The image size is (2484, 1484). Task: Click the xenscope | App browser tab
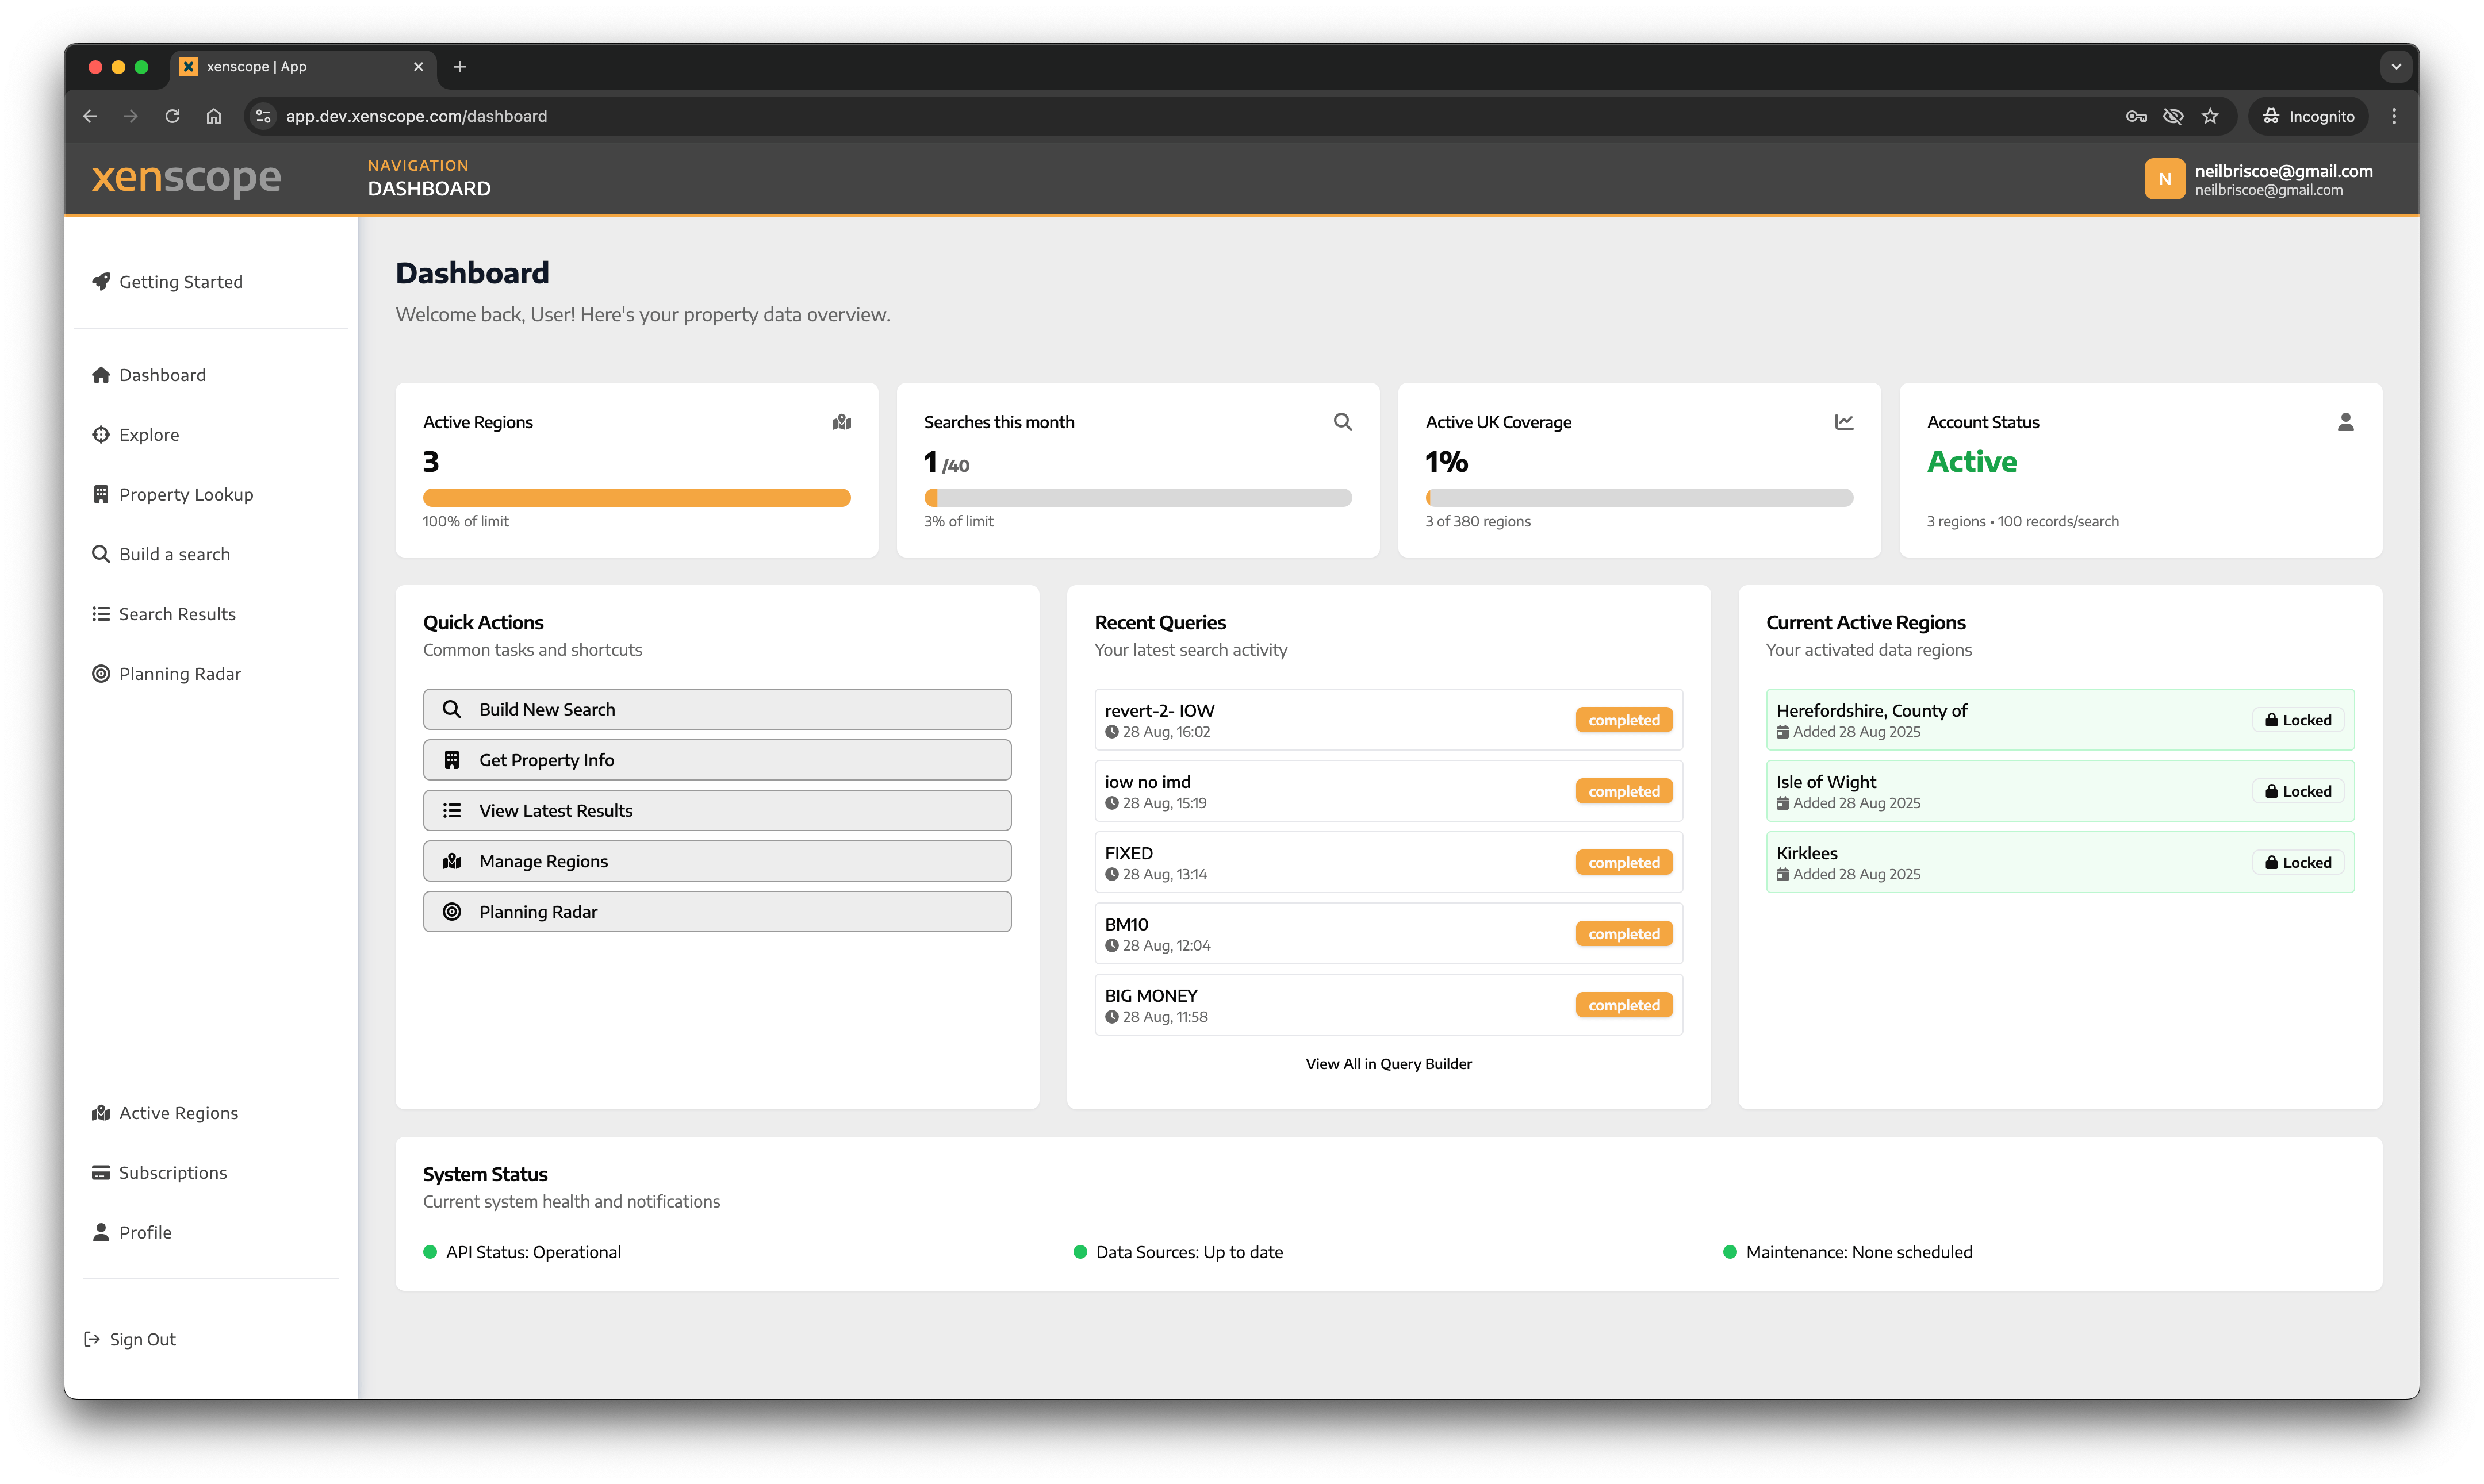302,67
